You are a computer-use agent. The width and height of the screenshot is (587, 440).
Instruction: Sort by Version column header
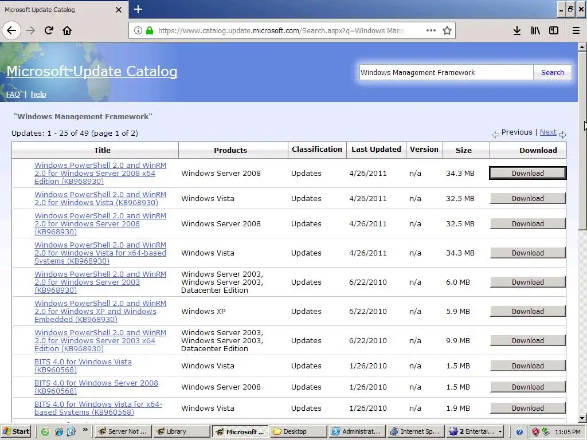tap(424, 150)
